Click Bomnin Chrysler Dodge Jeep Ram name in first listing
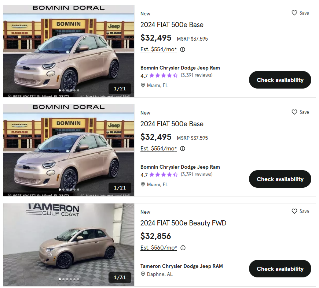The height and width of the screenshot is (288, 319). click(x=180, y=68)
